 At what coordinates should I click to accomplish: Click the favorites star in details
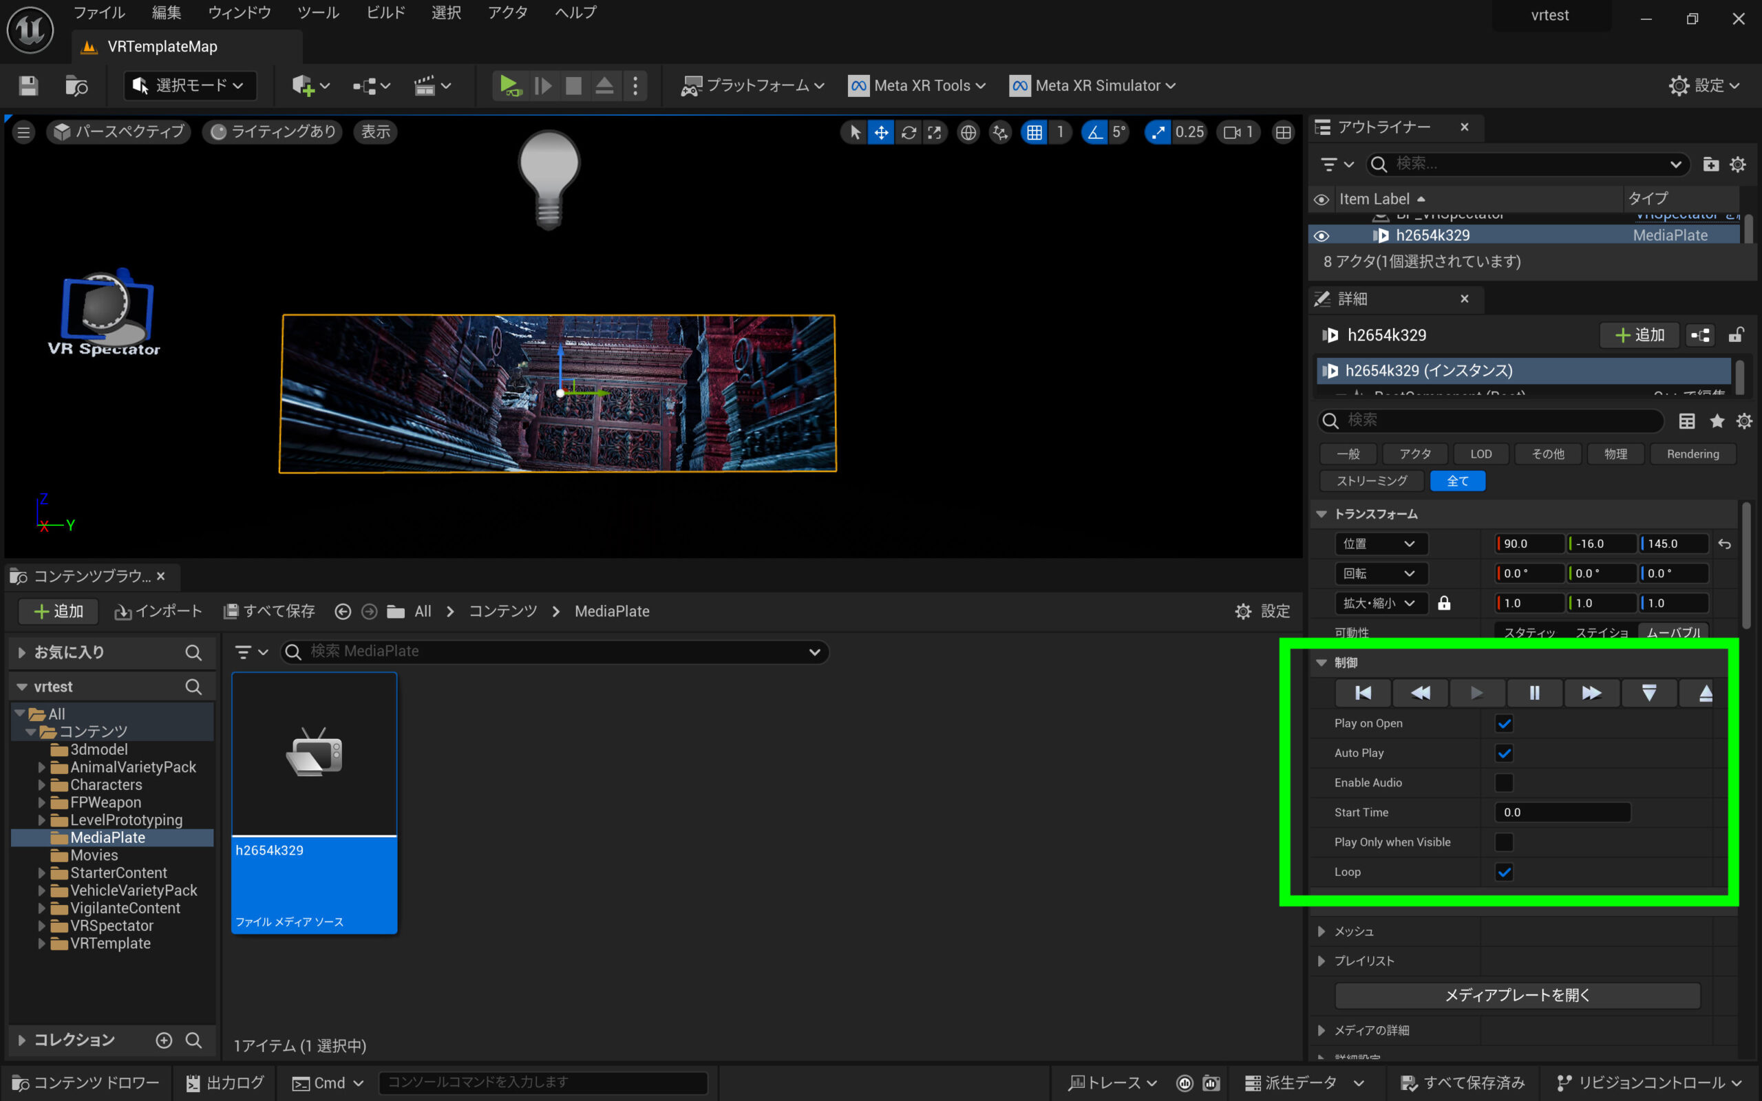(x=1716, y=421)
